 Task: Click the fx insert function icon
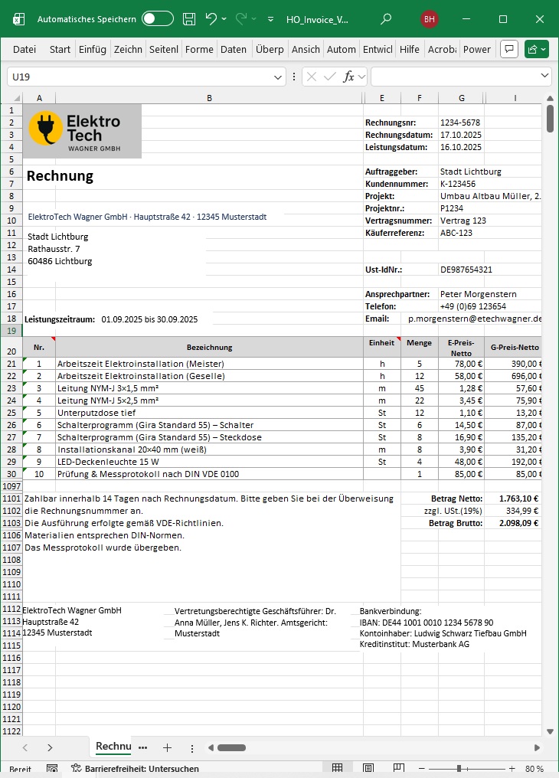pos(348,77)
